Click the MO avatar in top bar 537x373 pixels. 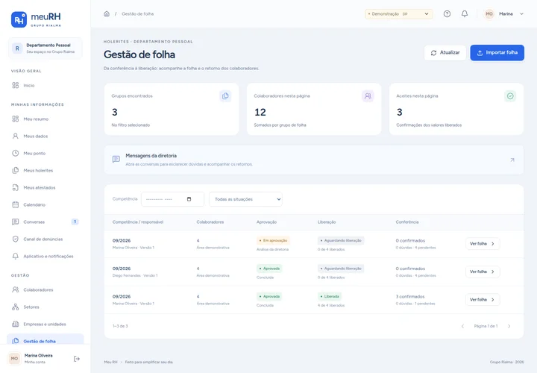click(x=489, y=13)
